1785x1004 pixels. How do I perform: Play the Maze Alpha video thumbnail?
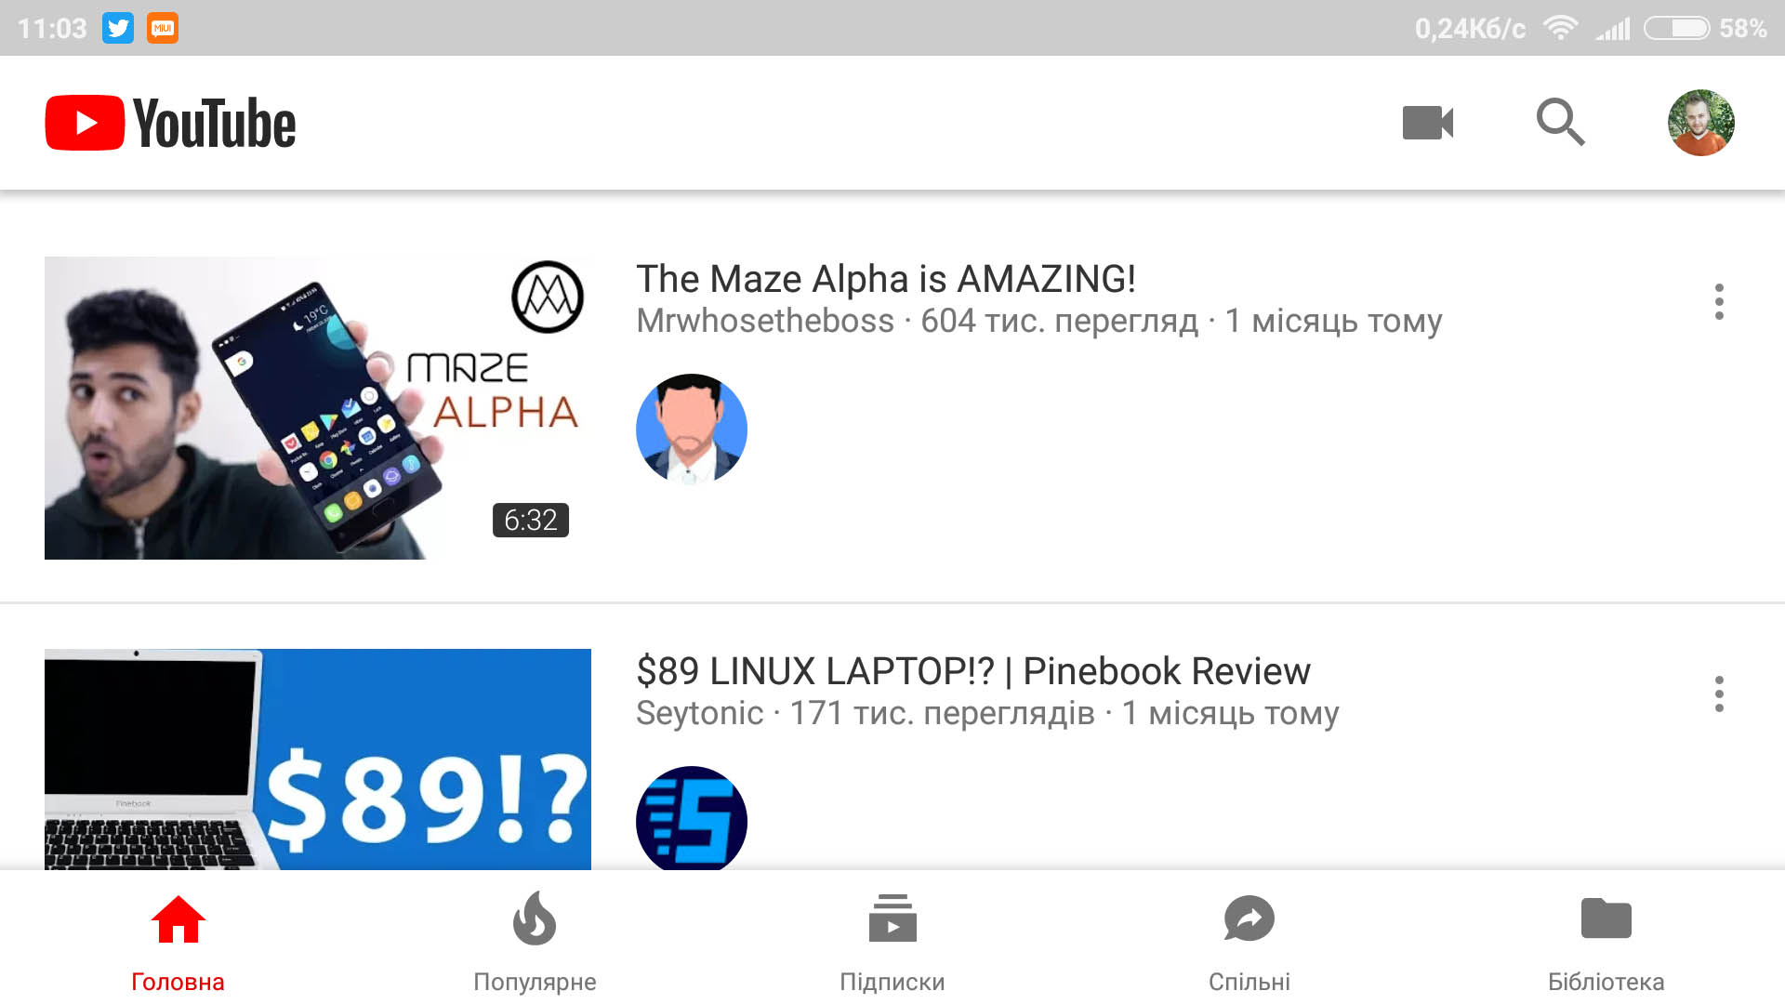pos(318,408)
